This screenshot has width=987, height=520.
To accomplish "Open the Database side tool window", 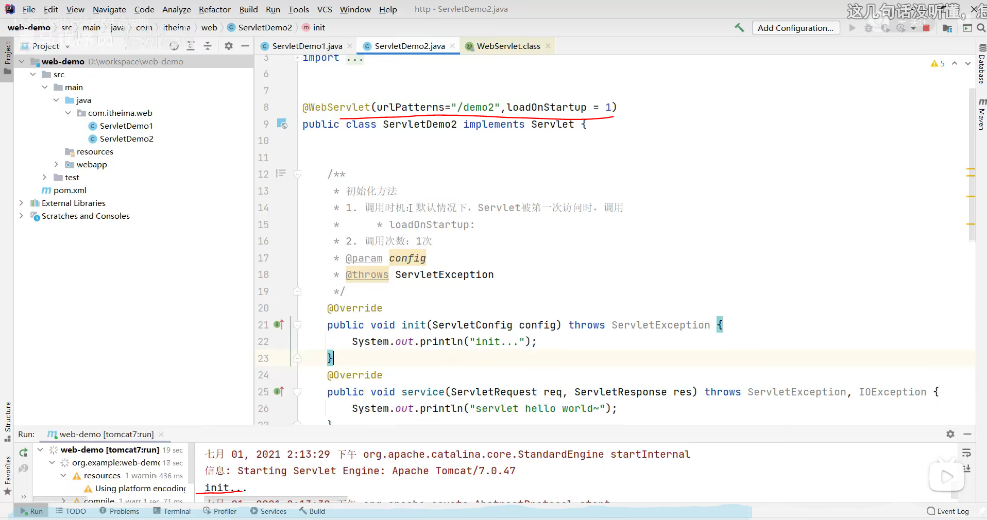I will click(x=981, y=64).
